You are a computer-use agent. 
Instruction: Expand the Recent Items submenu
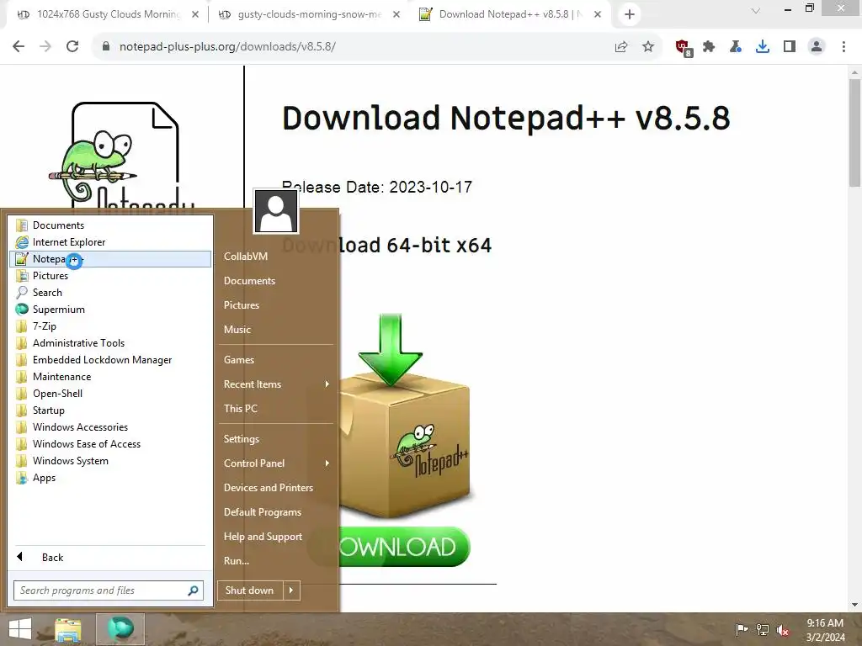pyautogui.click(x=276, y=384)
